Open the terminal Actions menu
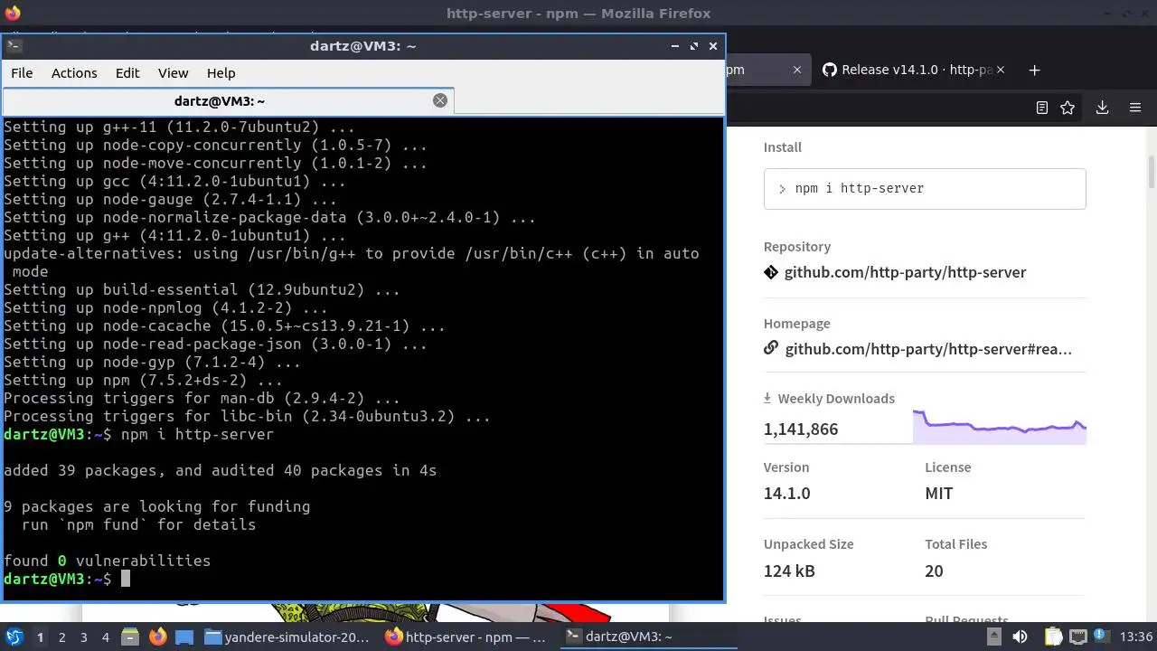Viewport: 1157px width, 651px height. pos(74,73)
